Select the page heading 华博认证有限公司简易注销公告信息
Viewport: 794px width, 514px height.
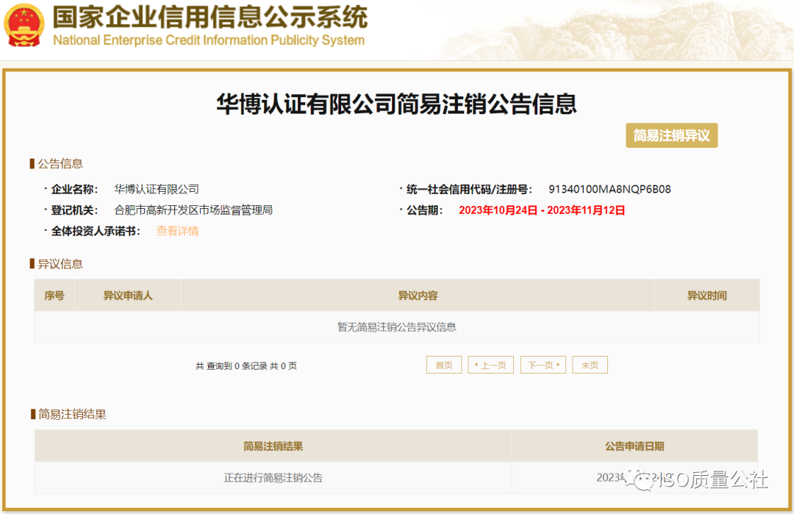pos(396,104)
